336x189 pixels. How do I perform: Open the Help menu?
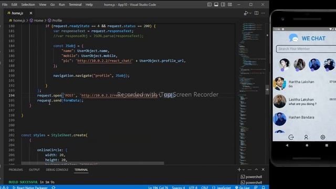coord(89,5)
